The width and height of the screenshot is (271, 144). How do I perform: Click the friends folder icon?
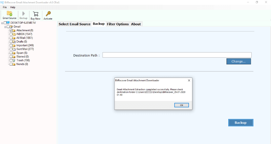14,64
